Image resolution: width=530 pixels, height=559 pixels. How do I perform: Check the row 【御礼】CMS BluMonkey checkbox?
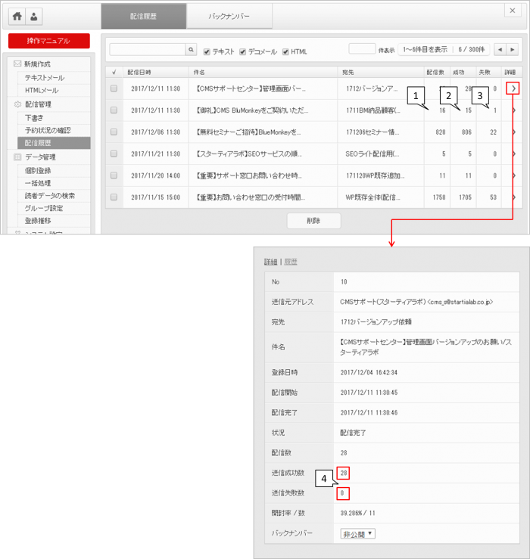pyautogui.click(x=114, y=110)
